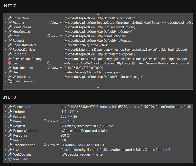Click the value "0HMR64NGVTTEB:00000001"

85,68
